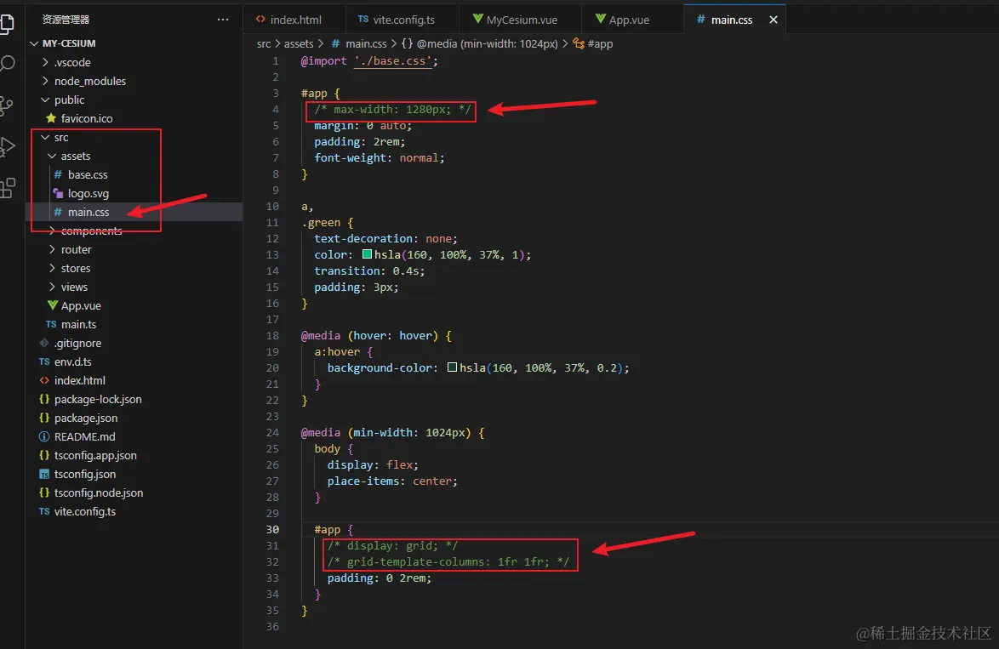999x649 pixels.
Task: Expand the stores folder
Action: (52, 268)
